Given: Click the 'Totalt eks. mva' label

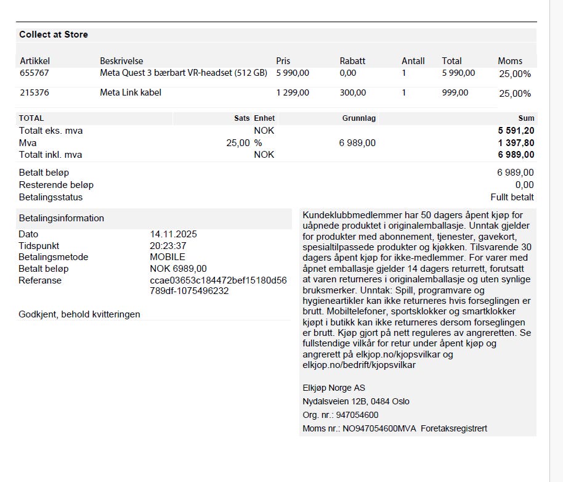Looking at the screenshot, I should 51,131.
